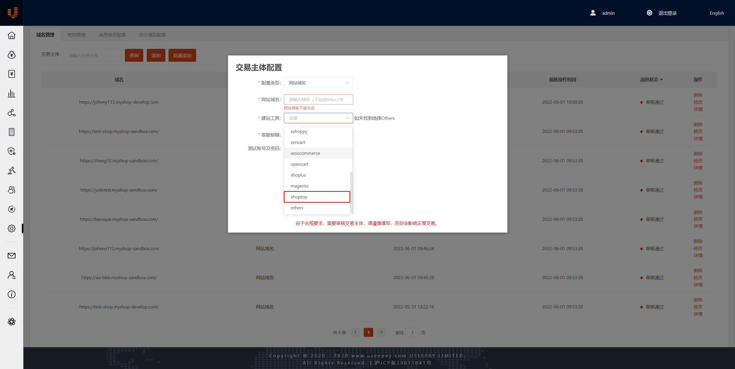Open the bar chart statistics icon

[x=11, y=93]
